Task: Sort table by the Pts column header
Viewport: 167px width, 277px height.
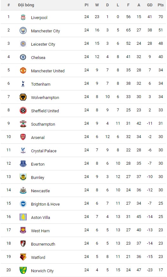Action: [x=160, y=5]
